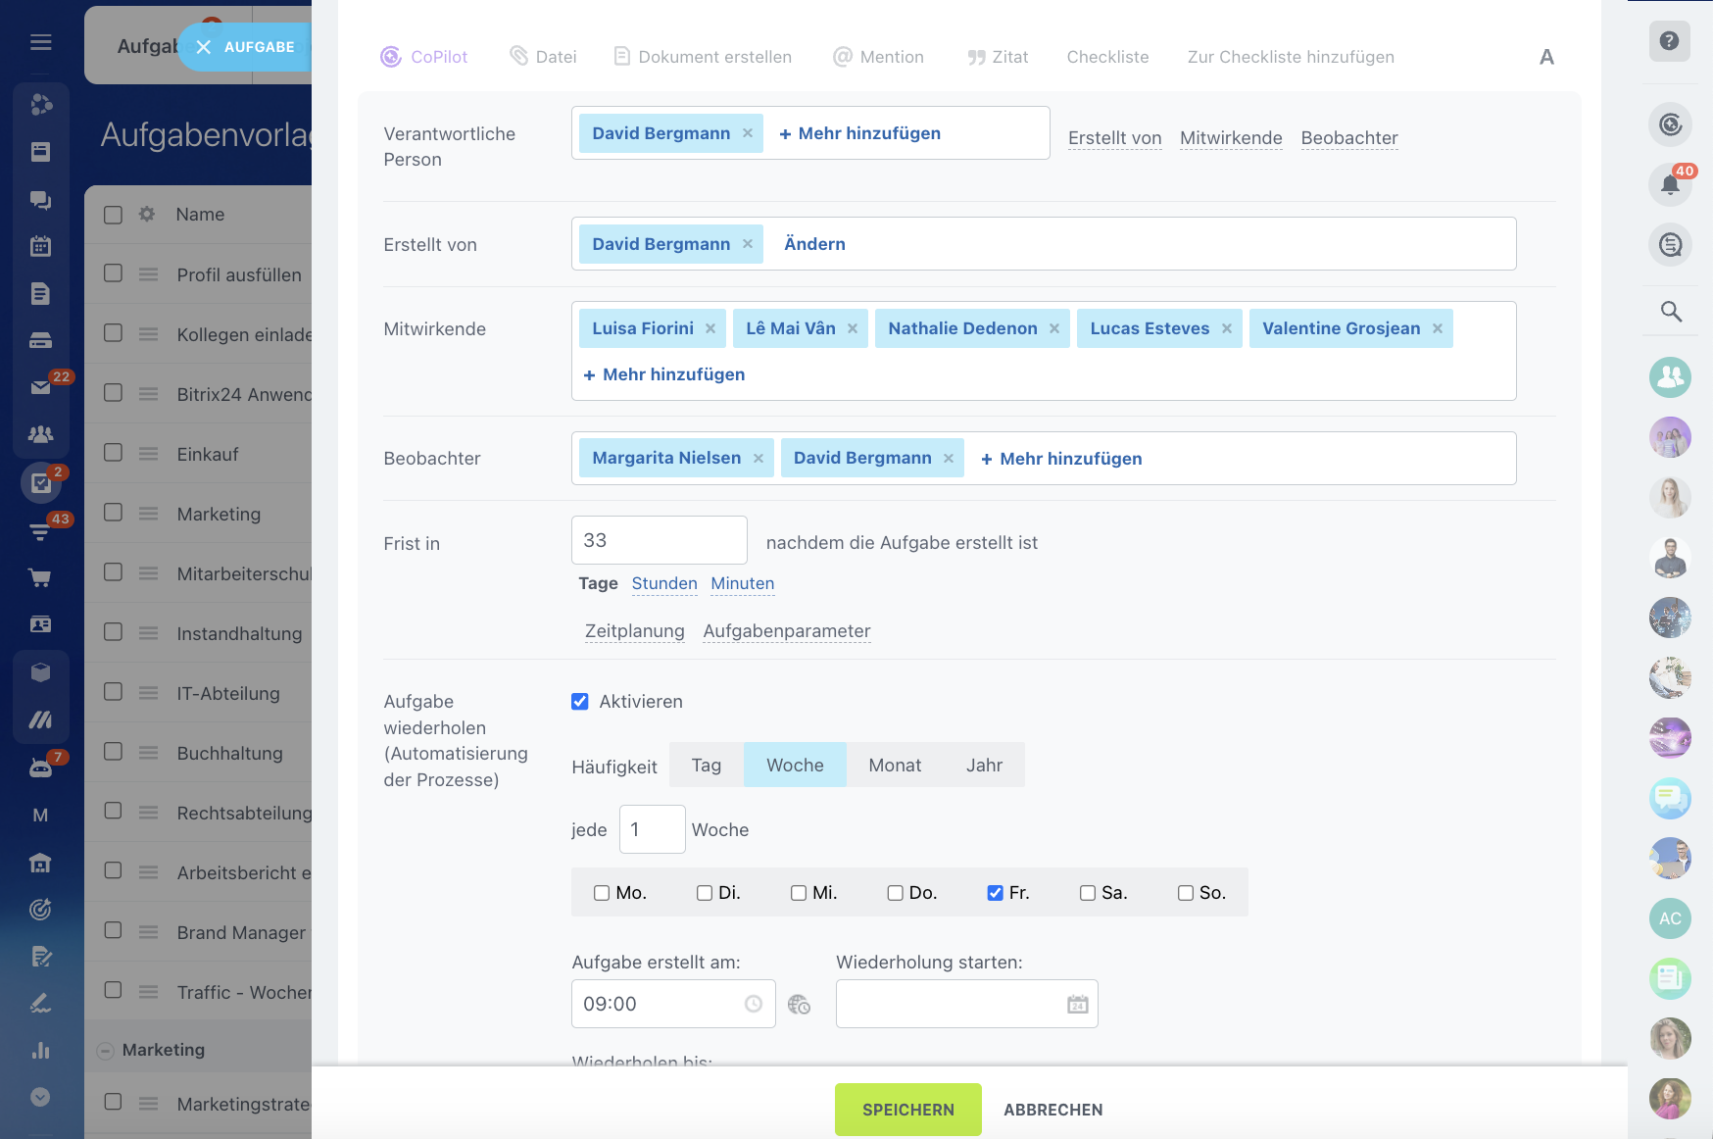Check the Mo. weekday checkbox
This screenshot has height=1139, width=1713.
pyautogui.click(x=602, y=893)
